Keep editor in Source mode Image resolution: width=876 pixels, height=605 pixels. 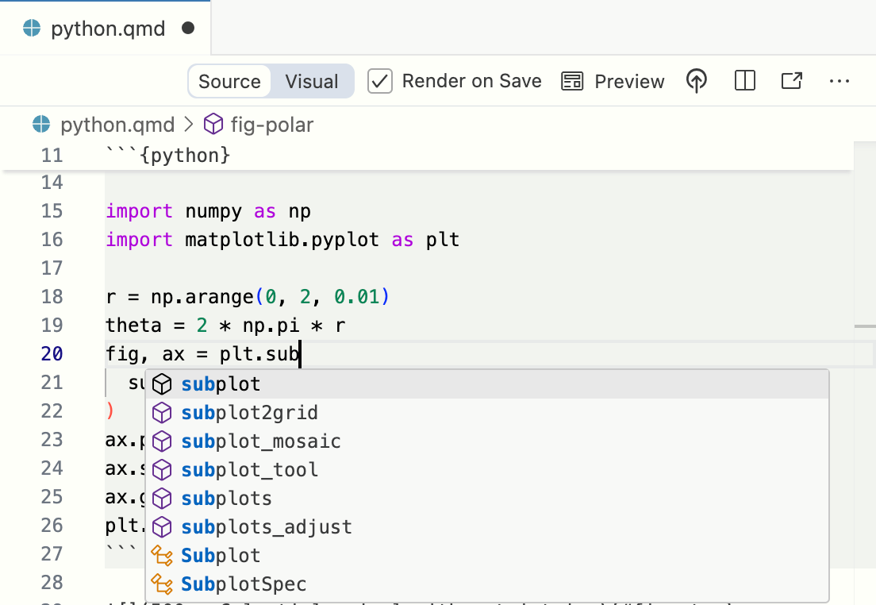click(x=229, y=80)
